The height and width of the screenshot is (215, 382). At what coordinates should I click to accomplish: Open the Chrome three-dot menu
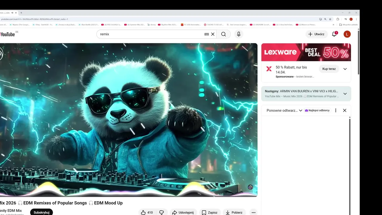[x=356, y=19]
